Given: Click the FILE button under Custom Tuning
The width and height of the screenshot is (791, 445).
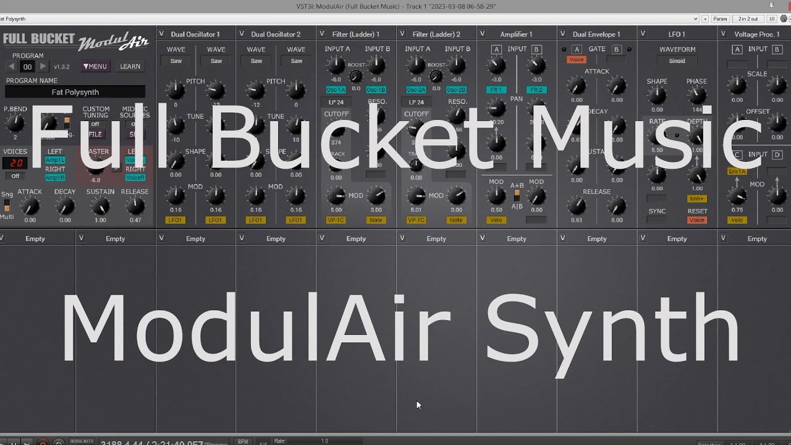Looking at the screenshot, I should pyautogui.click(x=95, y=134).
